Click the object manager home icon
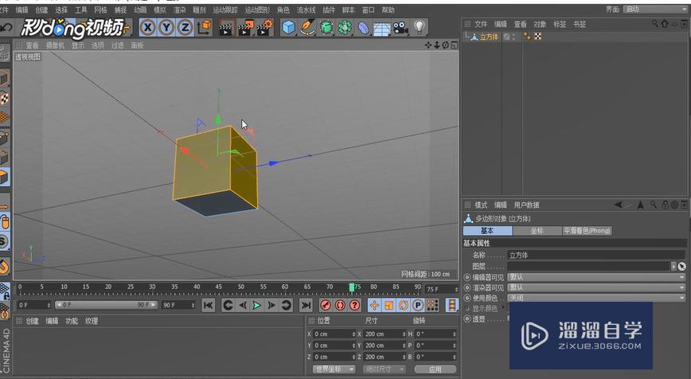This screenshot has height=379, width=691. click(x=665, y=24)
